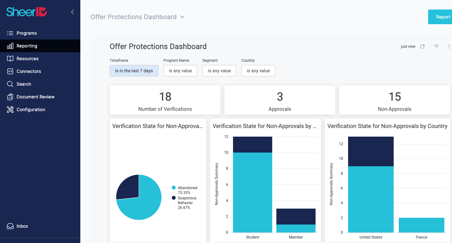Viewport: 452px width, 243px height.
Task: Click the SheerID logo
Action: [27, 12]
